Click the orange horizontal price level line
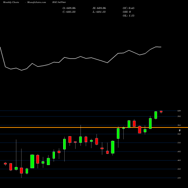The height and width of the screenshot is (188, 188). pyautogui.click(x=94, y=127)
